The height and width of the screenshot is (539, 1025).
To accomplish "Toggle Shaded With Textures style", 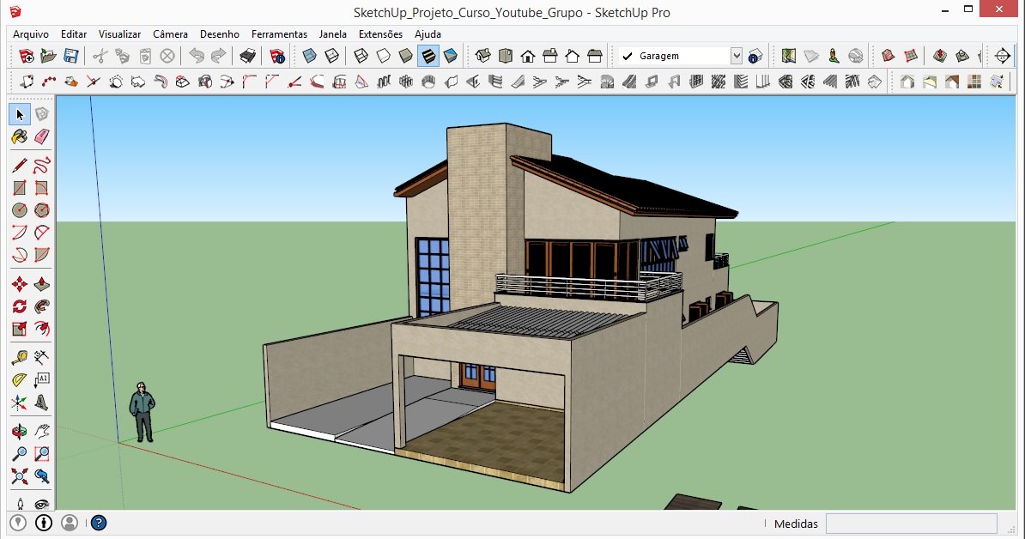I will click(x=428, y=56).
